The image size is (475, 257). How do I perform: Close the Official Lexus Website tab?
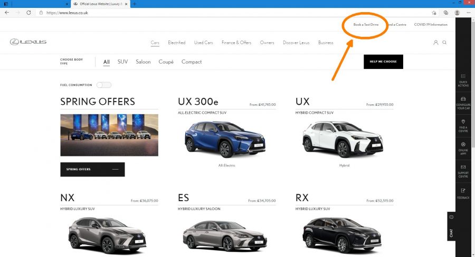pos(126,4)
